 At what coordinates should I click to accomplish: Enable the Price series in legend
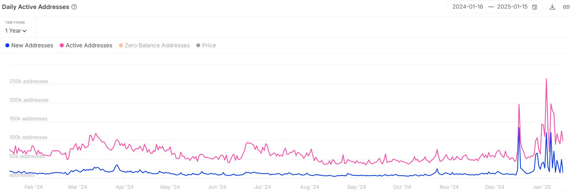pyautogui.click(x=206, y=46)
